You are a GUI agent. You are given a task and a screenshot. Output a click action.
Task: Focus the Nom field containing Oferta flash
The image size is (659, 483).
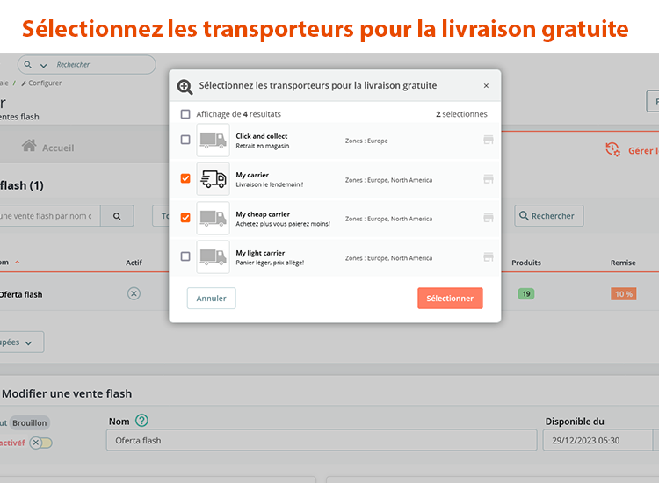[322, 440]
